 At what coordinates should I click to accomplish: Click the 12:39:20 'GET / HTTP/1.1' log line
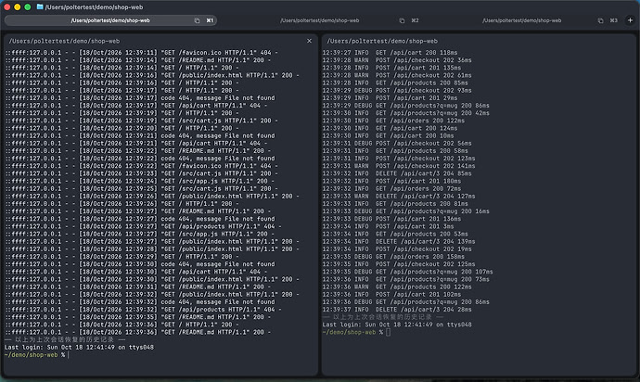122,128
